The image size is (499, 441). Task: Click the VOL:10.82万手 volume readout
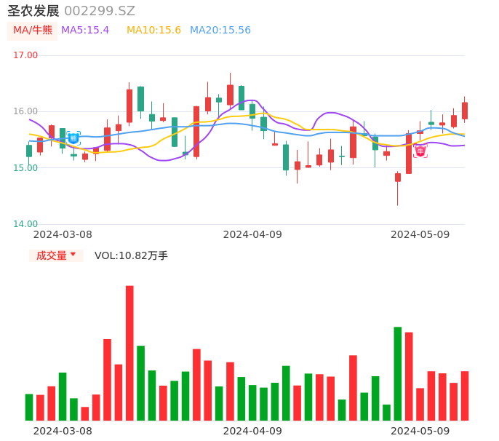click(x=131, y=255)
